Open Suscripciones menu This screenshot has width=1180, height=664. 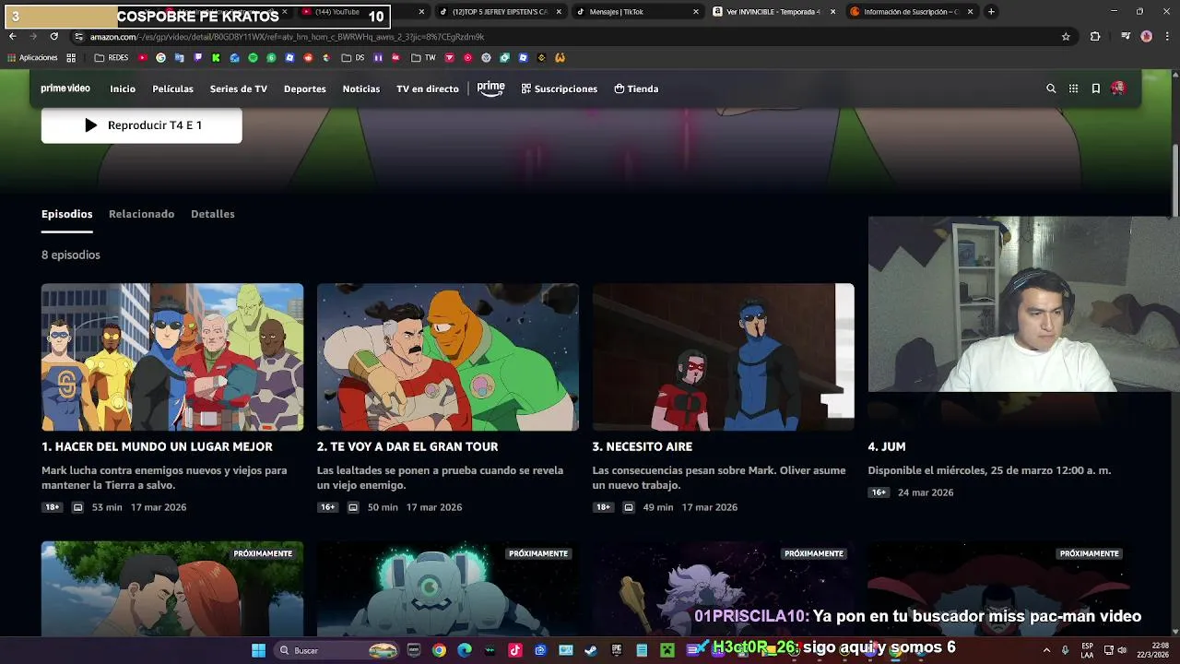(560, 89)
